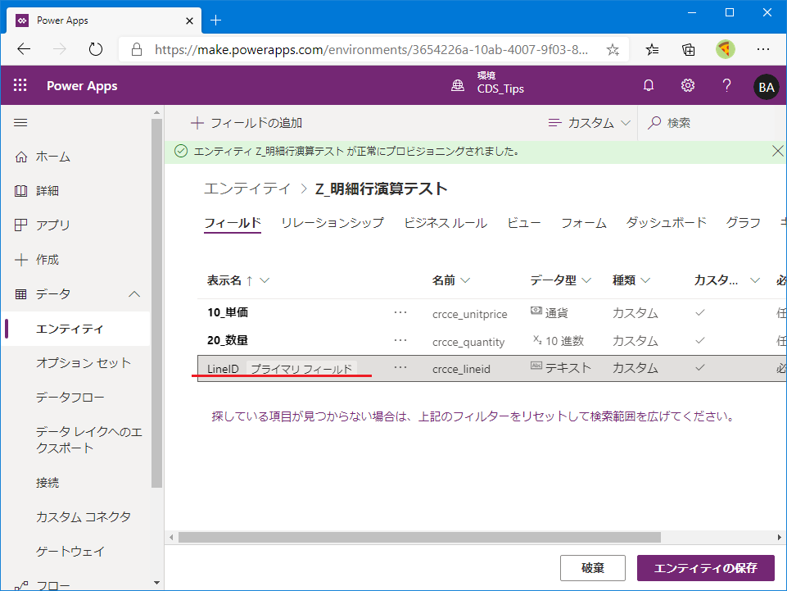
Task: Open カスタム コネクタ in the sidebar
Action: pyautogui.click(x=84, y=517)
